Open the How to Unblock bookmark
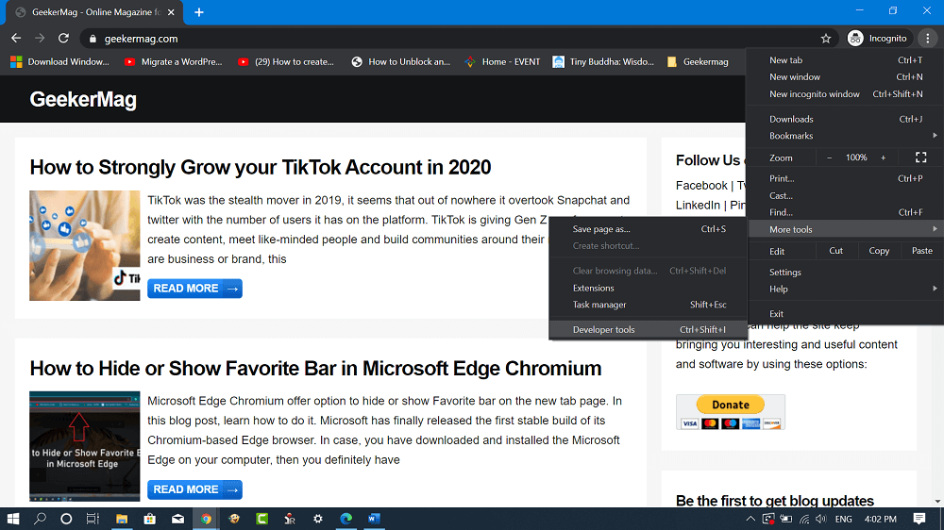Image resolution: width=944 pixels, height=530 pixels. (401, 62)
